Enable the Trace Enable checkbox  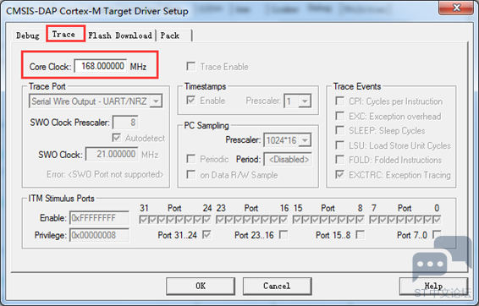tap(191, 67)
